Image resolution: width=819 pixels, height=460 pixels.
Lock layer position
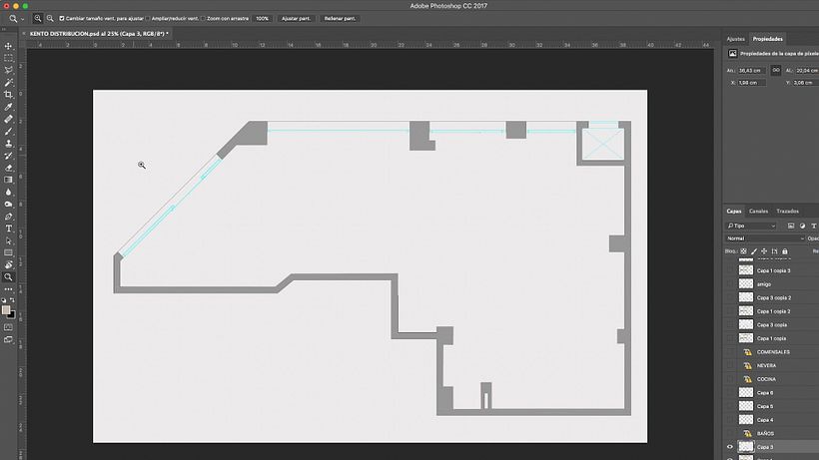[x=764, y=251]
